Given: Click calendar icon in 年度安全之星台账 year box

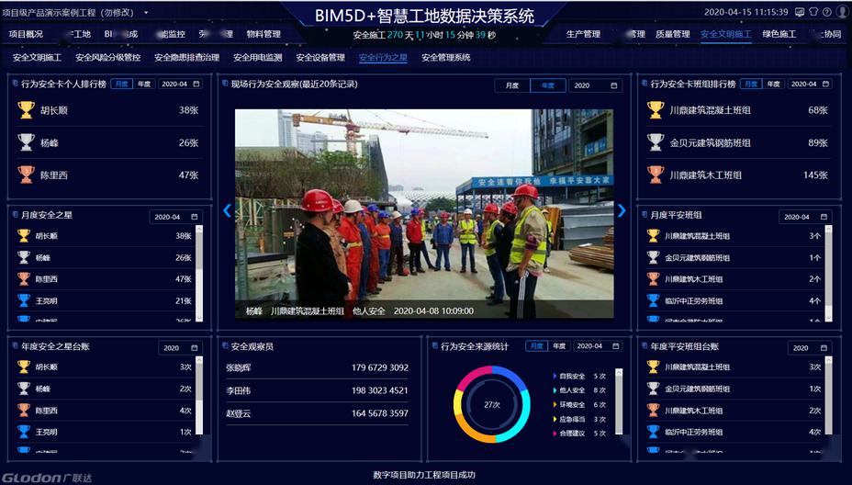Looking at the screenshot, I should coord(195,347).
